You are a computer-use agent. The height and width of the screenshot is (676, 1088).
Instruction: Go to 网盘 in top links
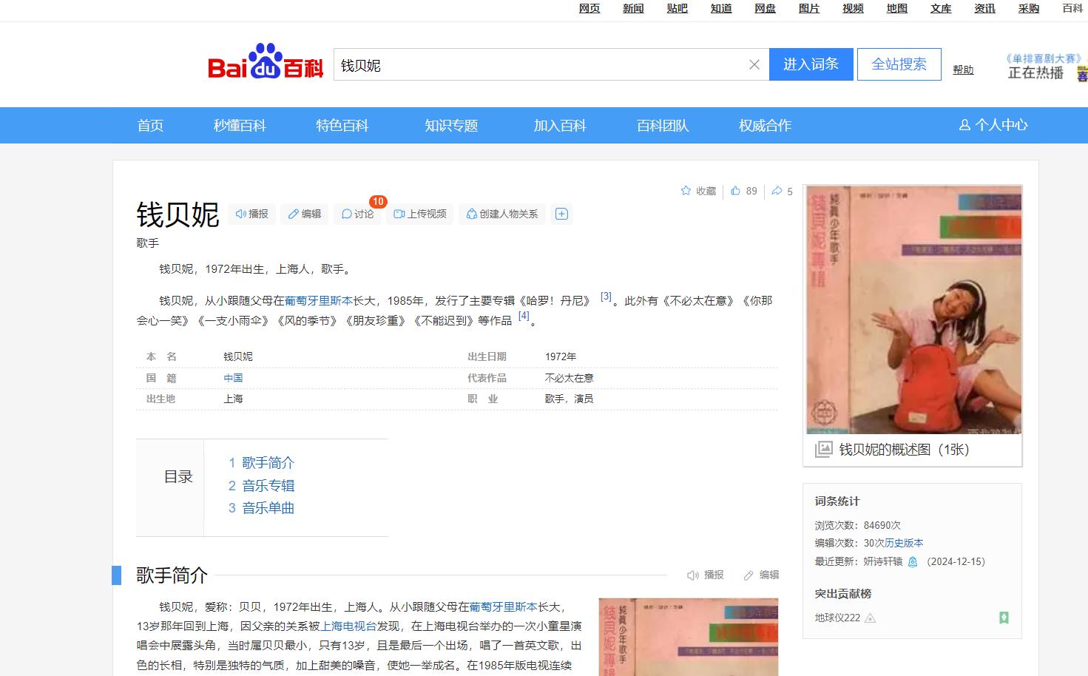coord(766,8)
